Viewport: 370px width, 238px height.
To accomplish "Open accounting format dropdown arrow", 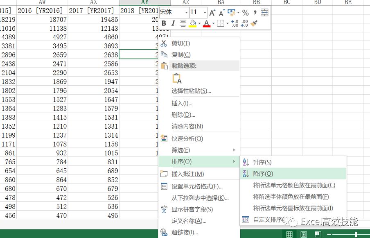I will [x=238, y=13].
